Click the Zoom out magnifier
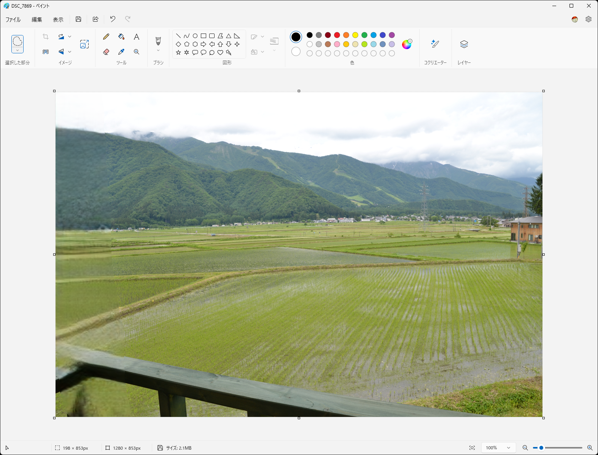Screen dimensions: 598x455 click(525, 448)
